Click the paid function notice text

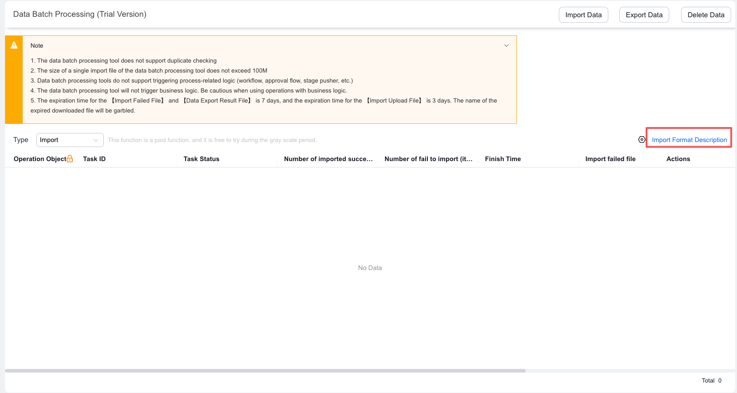[x=212, y=140]
